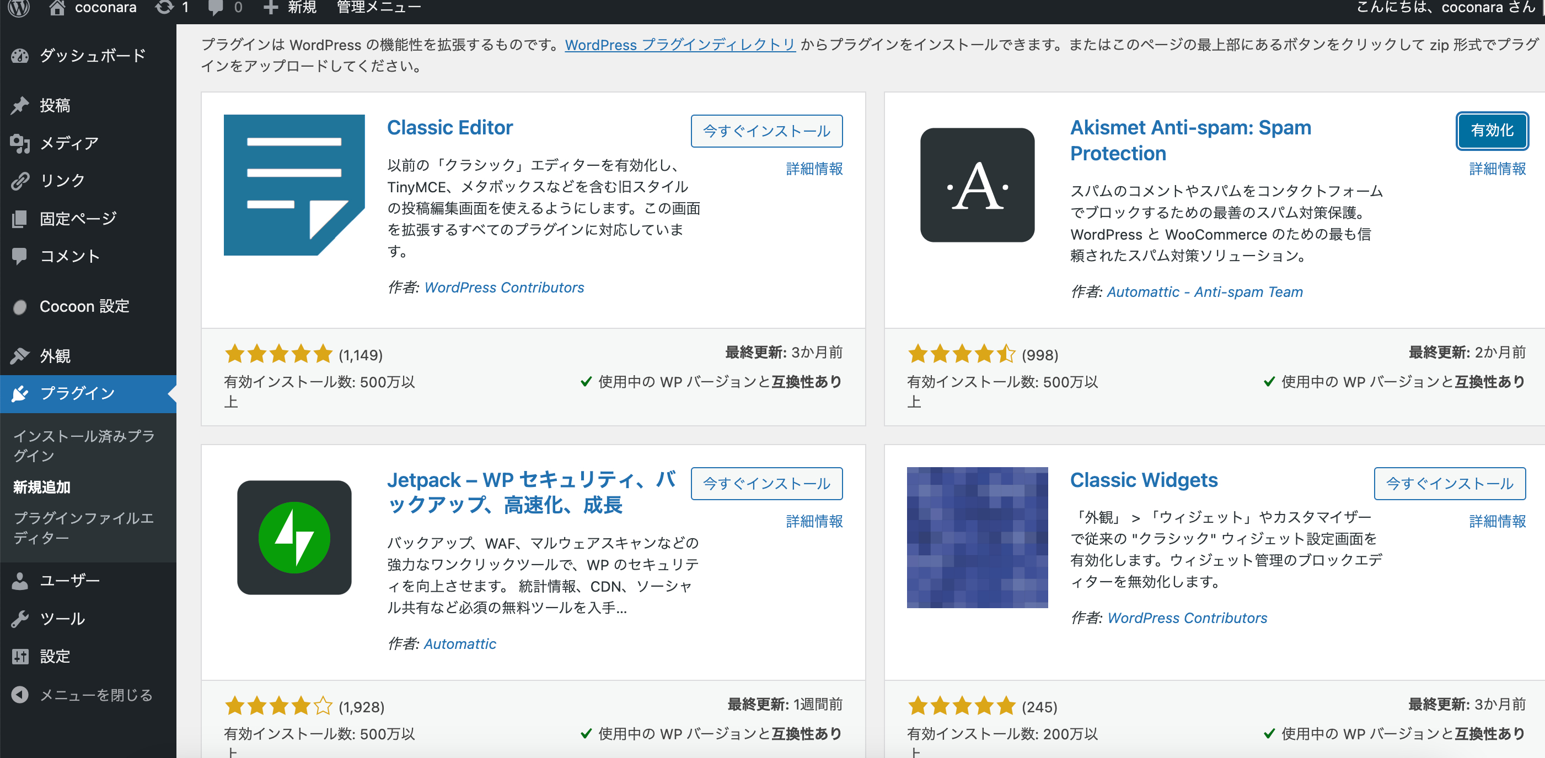This screenshot has height=758, width=1545.
Task: Open 詳細情報 for Classic Widgets
Action: [x=1497, y=521]
